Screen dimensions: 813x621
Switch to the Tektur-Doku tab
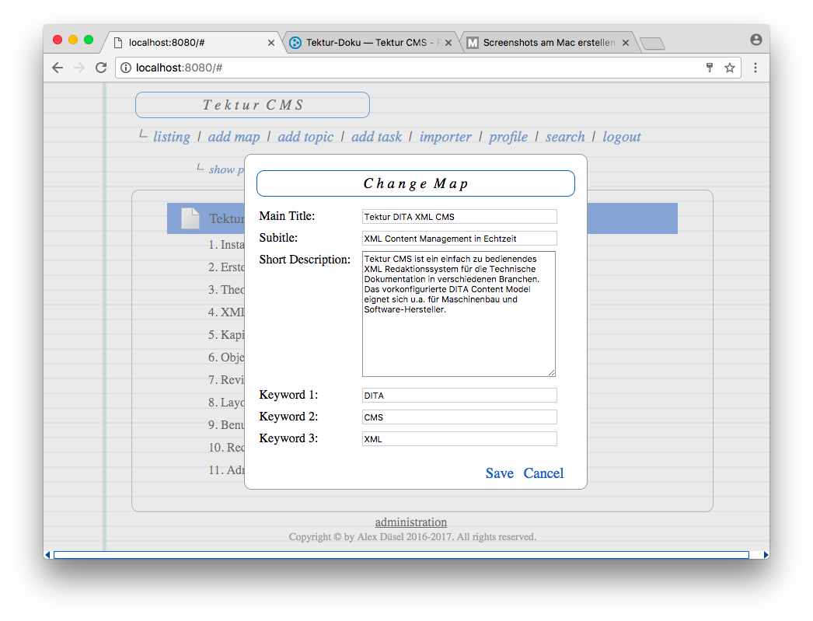tap(368, 43)
